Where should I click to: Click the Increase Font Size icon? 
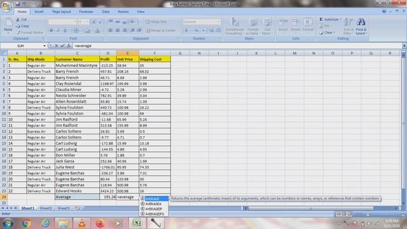pyautogui.click(x=94, y=22)
